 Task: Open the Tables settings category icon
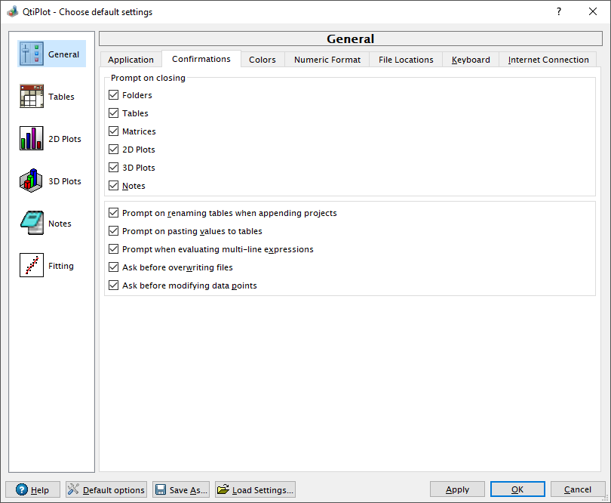pos(31,96)
